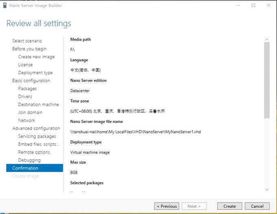This screenshot has width=277, height=214.
Task: Click the Nano Server edition heading
Action: (88, 80)
